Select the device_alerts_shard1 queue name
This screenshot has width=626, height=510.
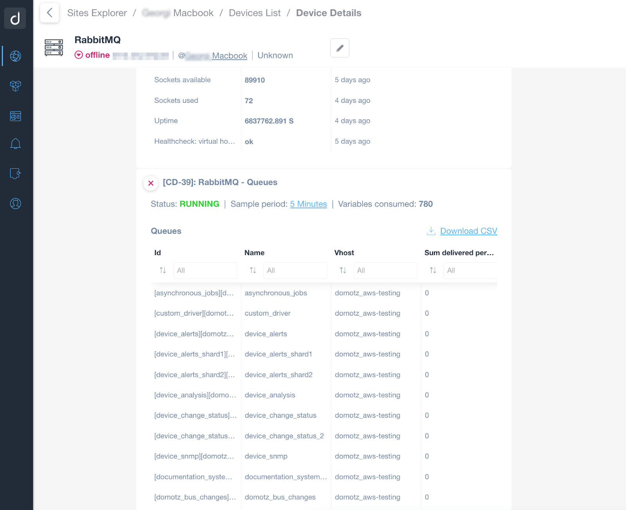278,354
